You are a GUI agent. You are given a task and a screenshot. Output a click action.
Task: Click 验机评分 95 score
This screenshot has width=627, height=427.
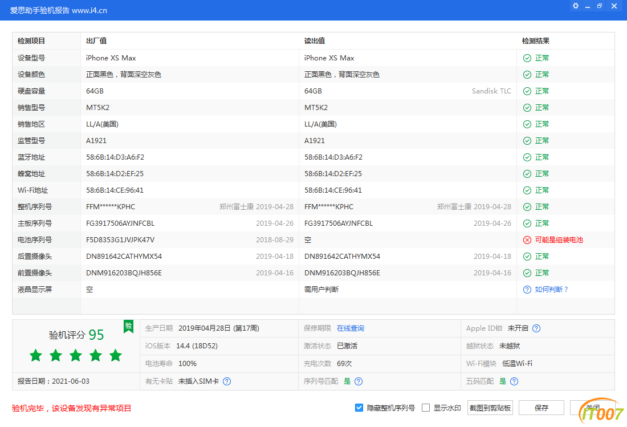point(76,335)
